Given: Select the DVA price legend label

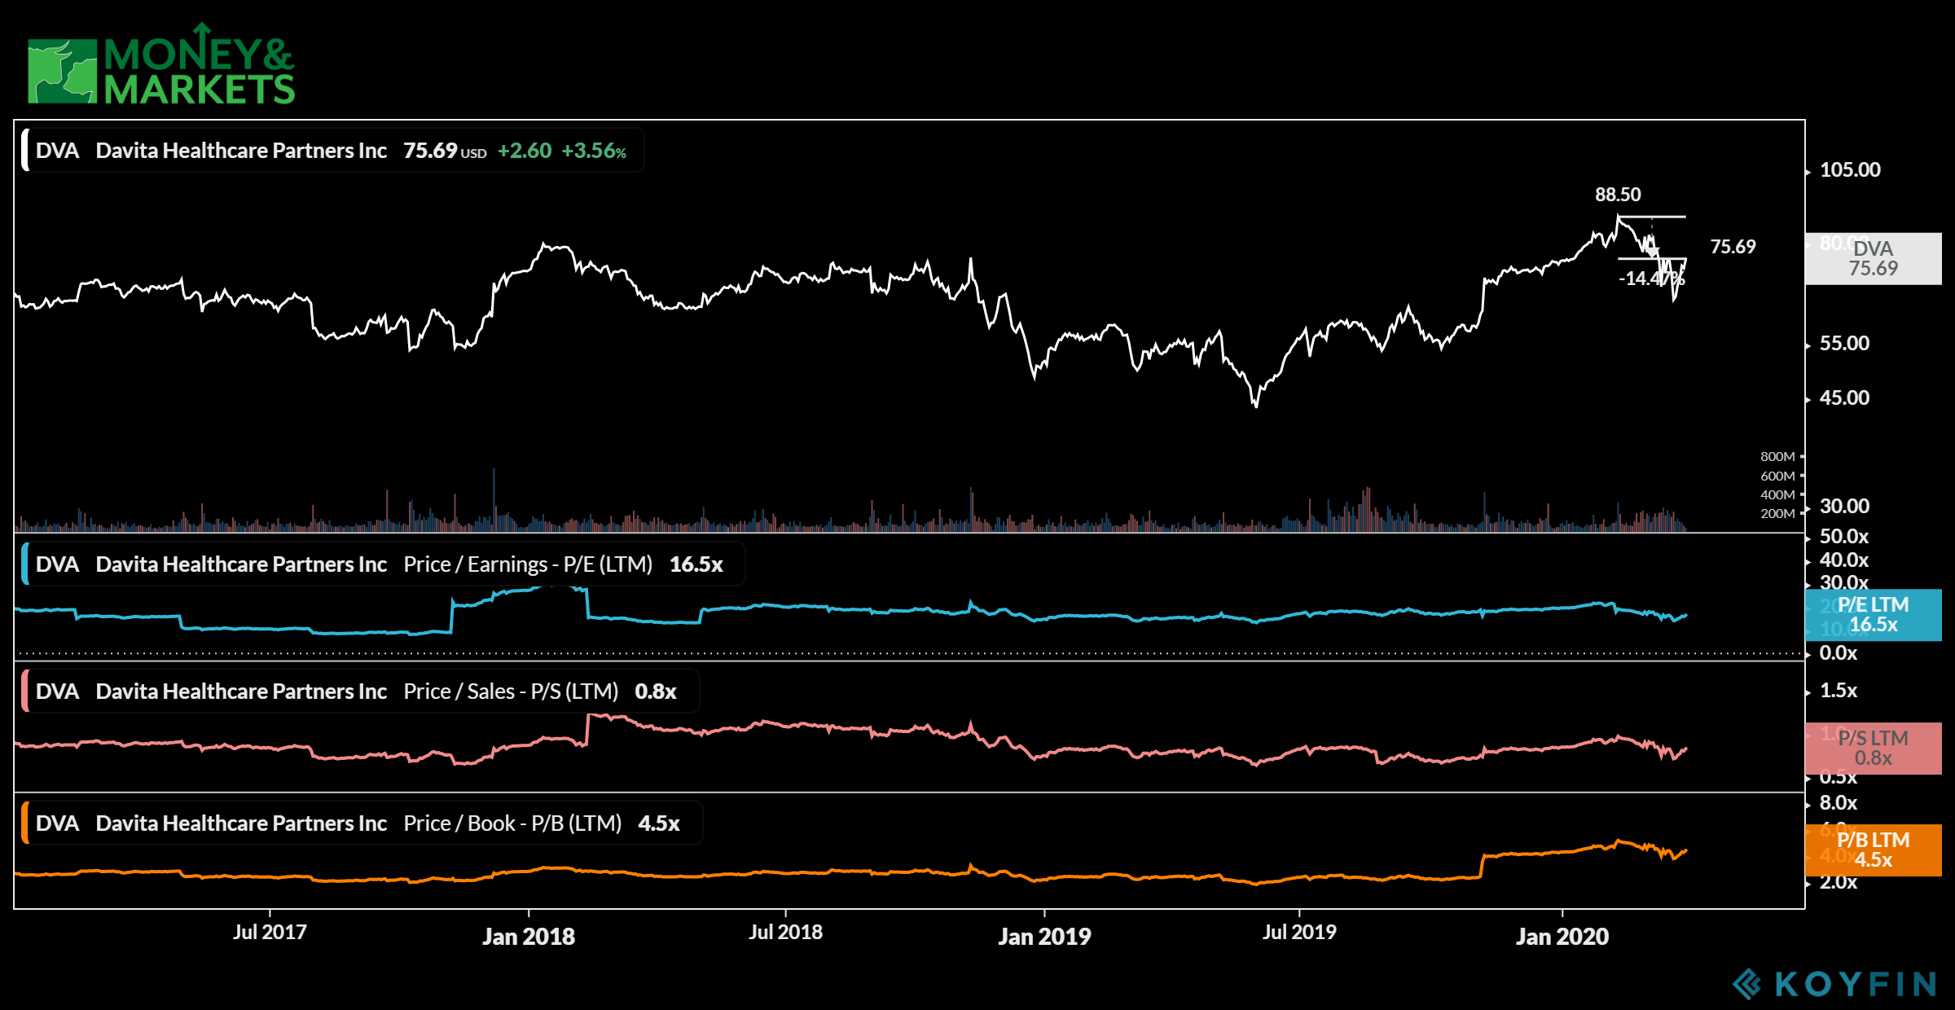Looking at the screenshot, I should click(332, 151).
